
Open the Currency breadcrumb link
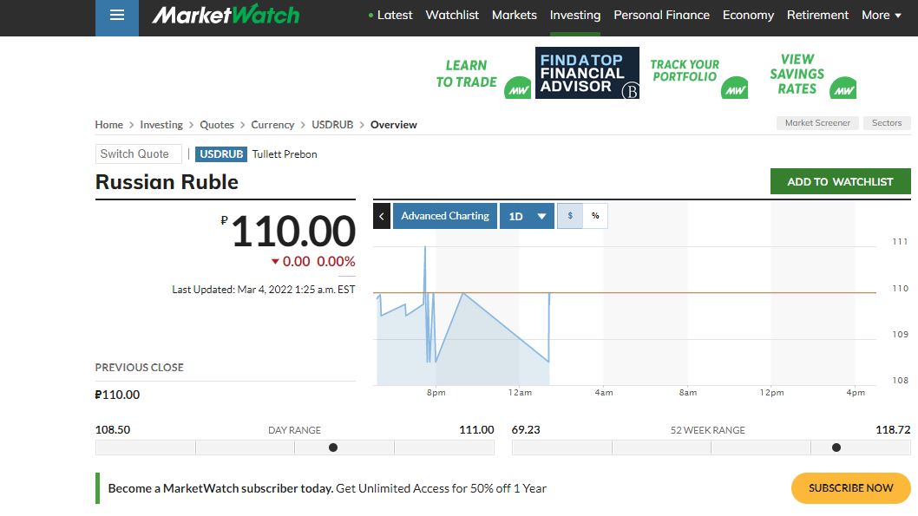click(x=272, y=125)
